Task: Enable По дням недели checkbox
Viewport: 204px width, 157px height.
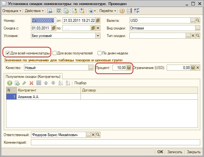Action: tap(99, 53)
